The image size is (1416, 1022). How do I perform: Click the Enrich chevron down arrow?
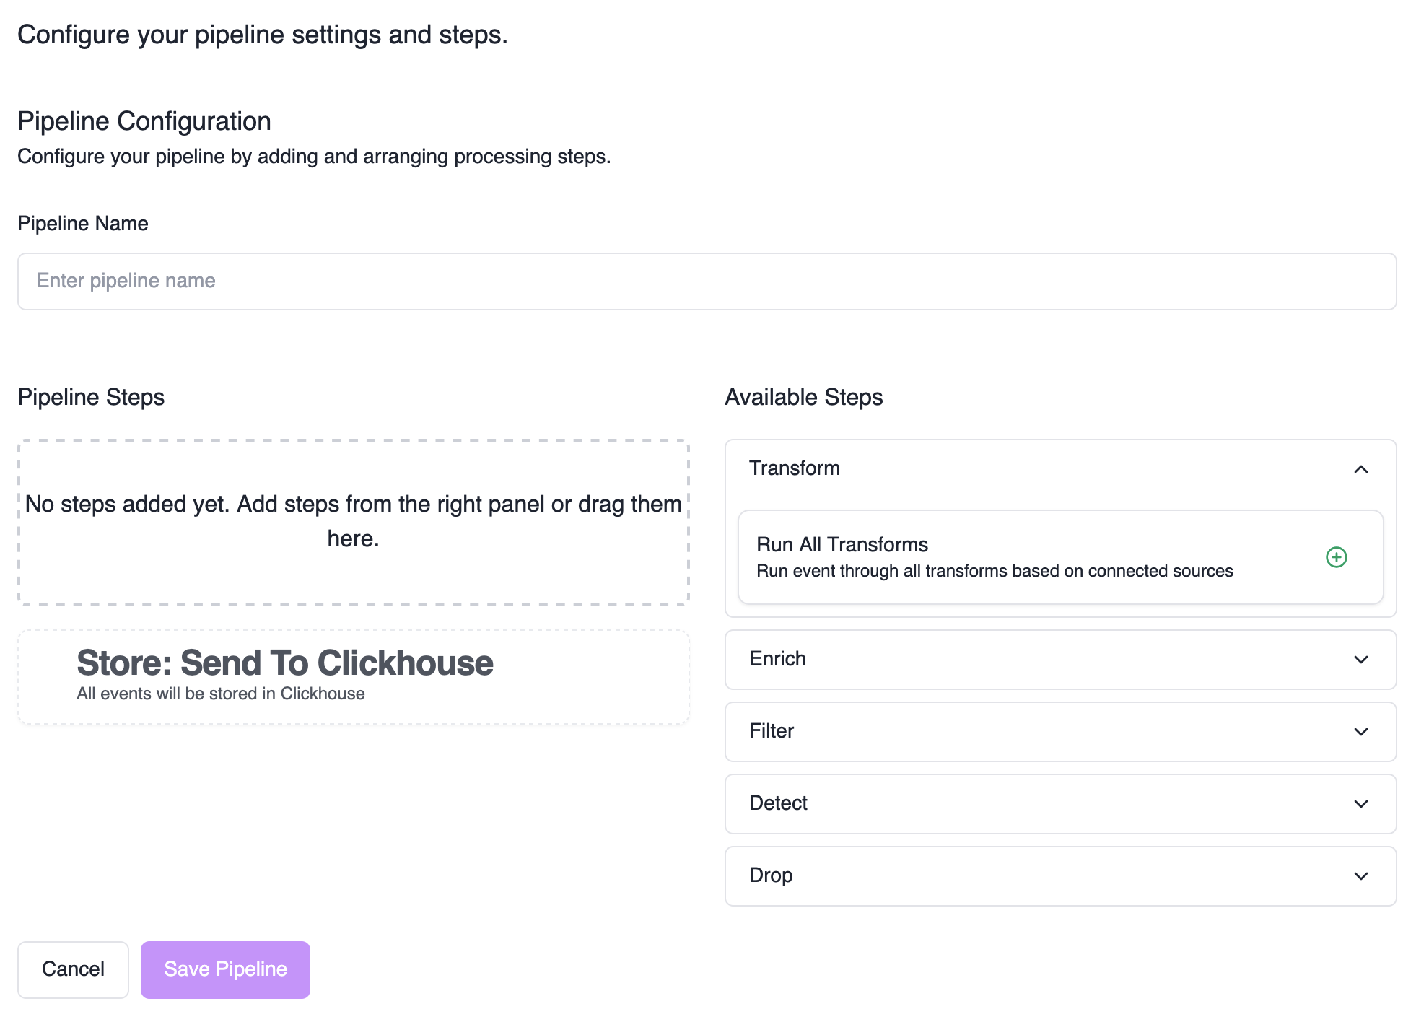coord(1360,660)
